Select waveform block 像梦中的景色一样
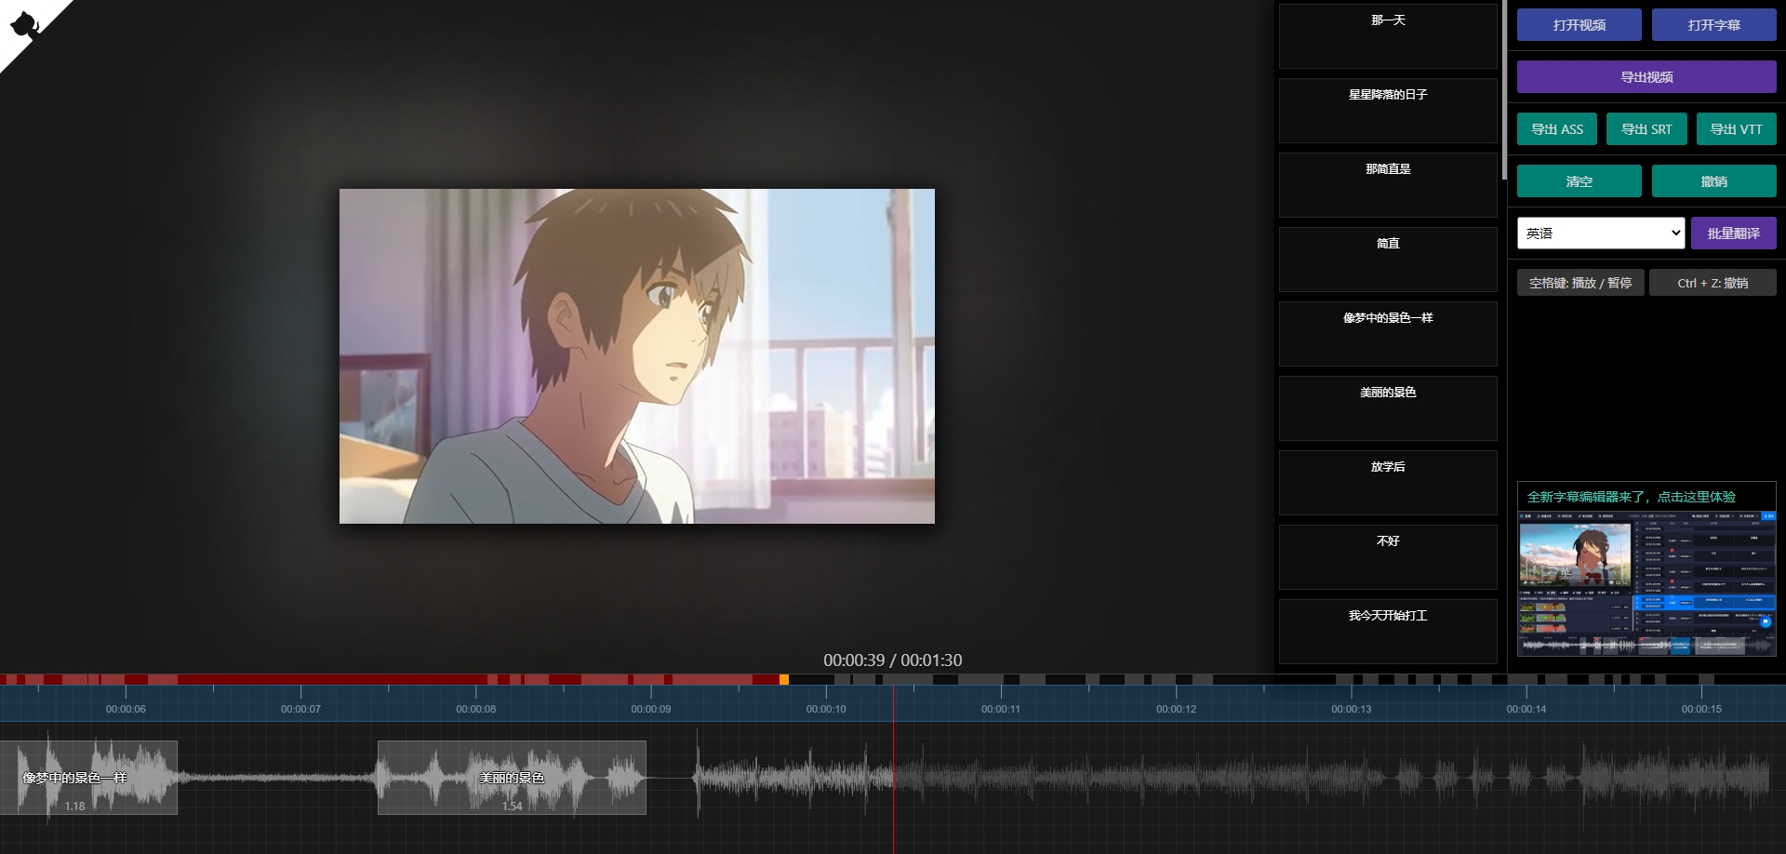The image size is (1786, 854). click(x=88, y=778)
